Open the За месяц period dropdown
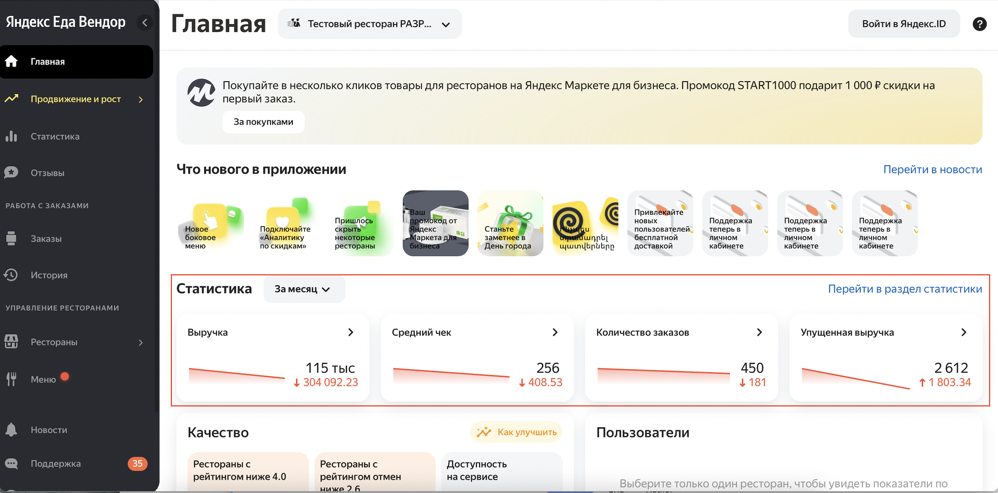Screen dimensions: 998x493 (x=304, y=289)
